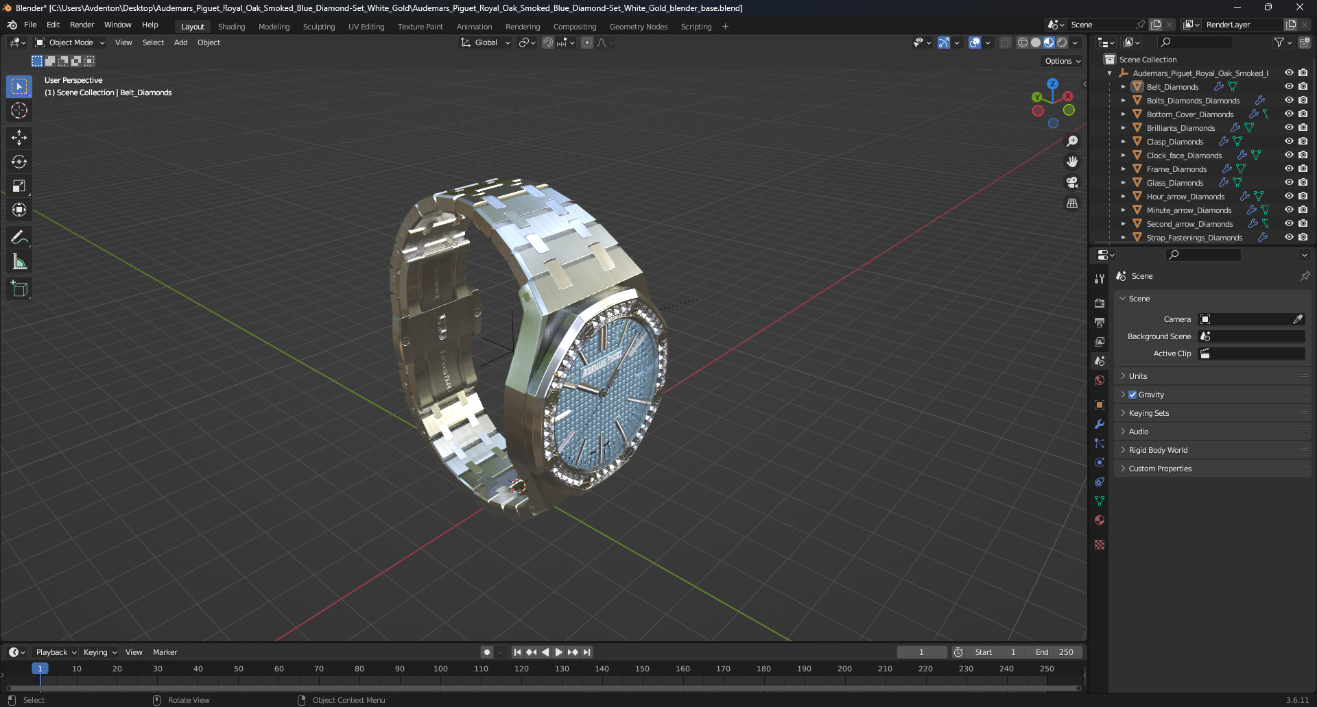Pick the Measure tool
This screenshot has width=1317, height=707.
click(19, 262)
